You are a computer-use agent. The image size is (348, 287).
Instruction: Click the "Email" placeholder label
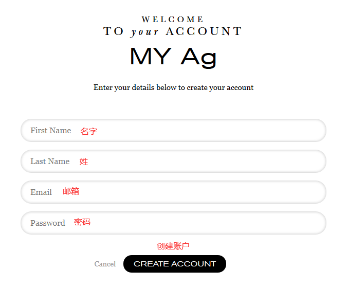(41, 192)
